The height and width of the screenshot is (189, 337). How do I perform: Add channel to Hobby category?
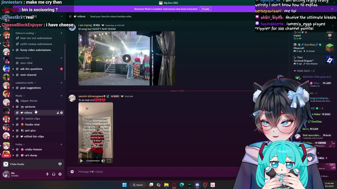tap(61, 144)
